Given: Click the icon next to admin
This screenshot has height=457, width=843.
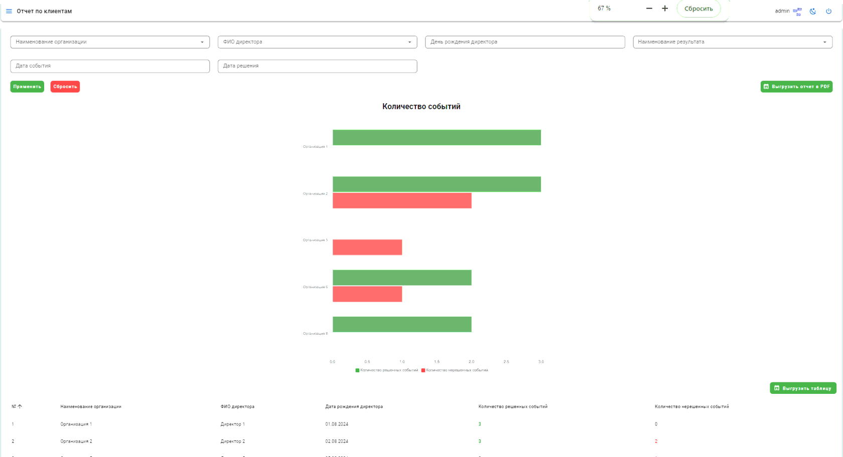Looking at the screenshot, I should pos(797,11).
